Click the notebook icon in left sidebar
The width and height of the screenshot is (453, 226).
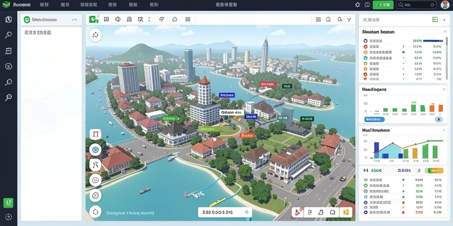[x=8, y=51]
